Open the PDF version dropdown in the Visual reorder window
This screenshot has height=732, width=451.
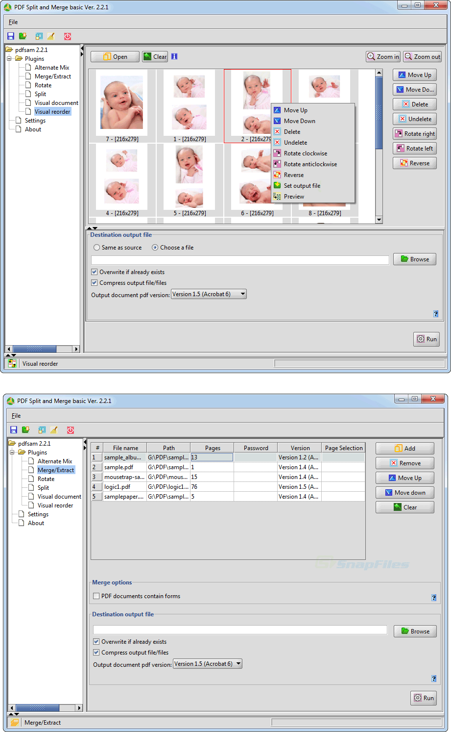(x=209, y=294)
